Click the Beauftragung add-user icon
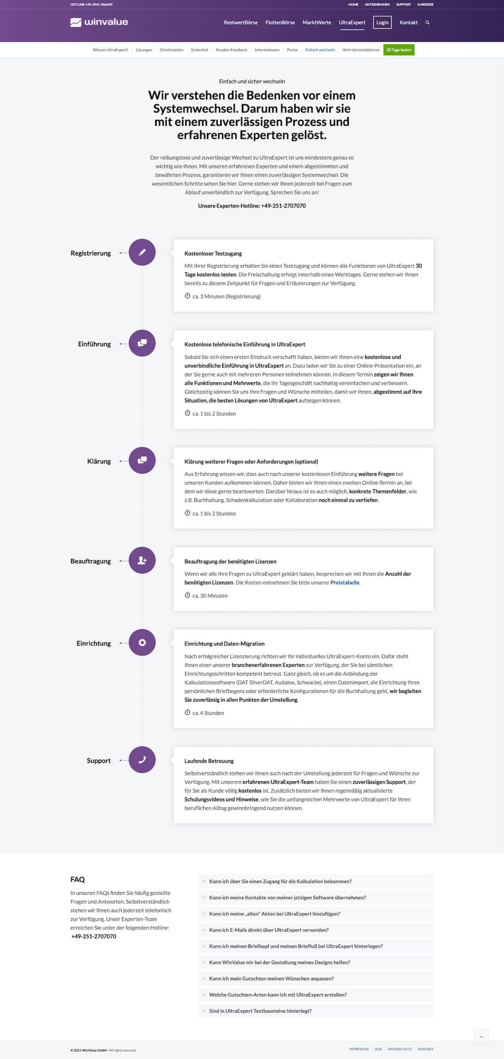 coord(142,561)
